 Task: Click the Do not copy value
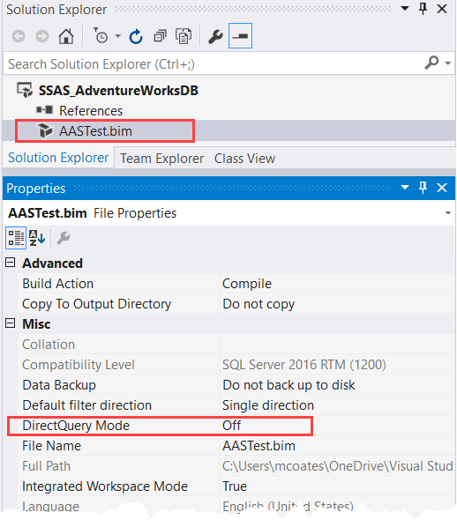(258, 304)
